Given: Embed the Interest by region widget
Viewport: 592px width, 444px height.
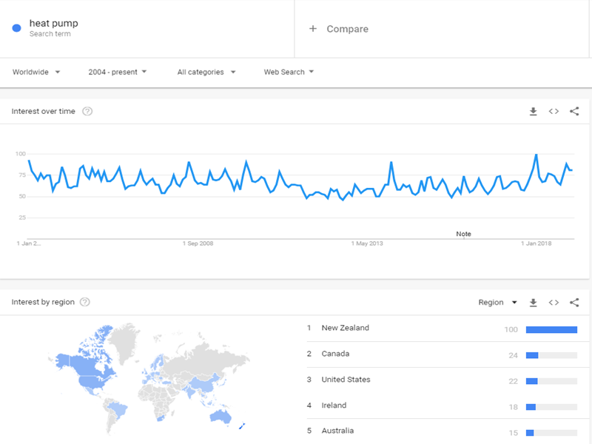Looking at the screenshot, I should pyautogui.click(x=554, y=303).
